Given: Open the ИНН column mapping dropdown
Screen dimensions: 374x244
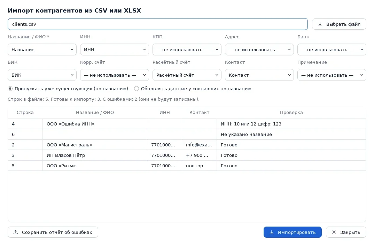Looking at the screenshot, I should (115, 49).
